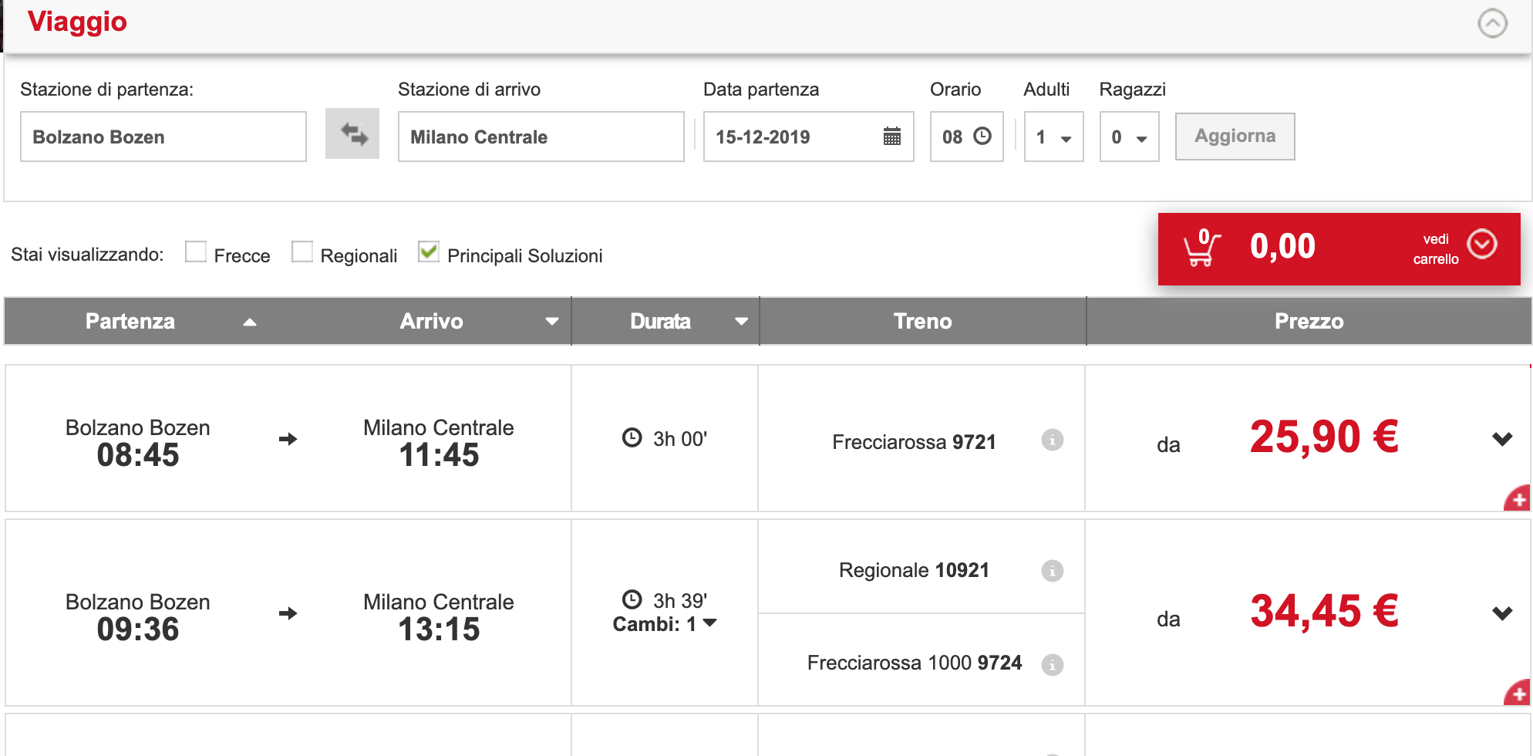The image size is (1533, 756).
Task: Click the Orario hour field
Action: pyautogui.click(x=966, y=137)
